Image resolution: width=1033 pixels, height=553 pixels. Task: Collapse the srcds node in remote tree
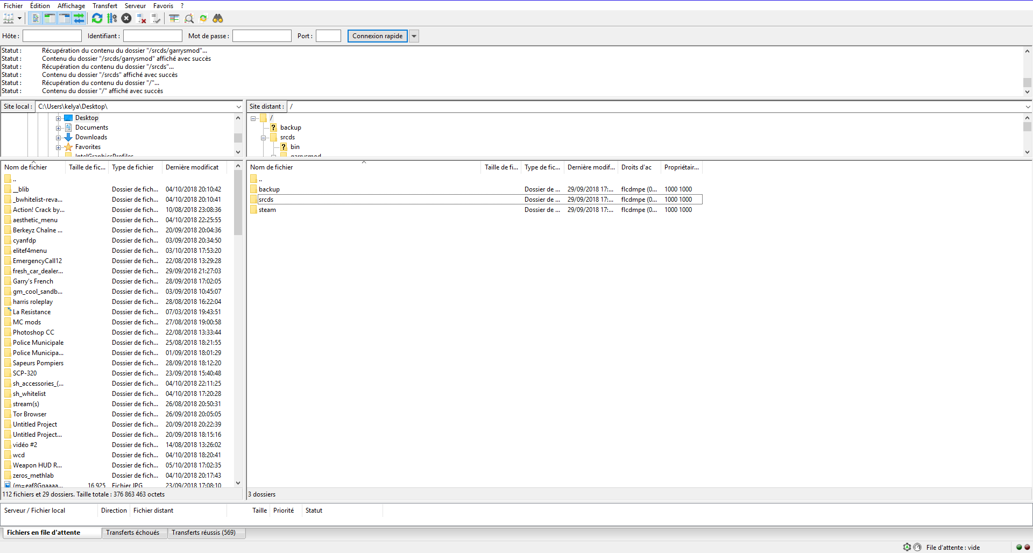(263, 137)
